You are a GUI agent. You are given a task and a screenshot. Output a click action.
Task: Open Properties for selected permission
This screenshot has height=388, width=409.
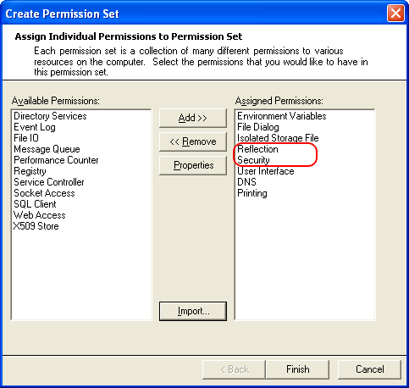[193, 165]
